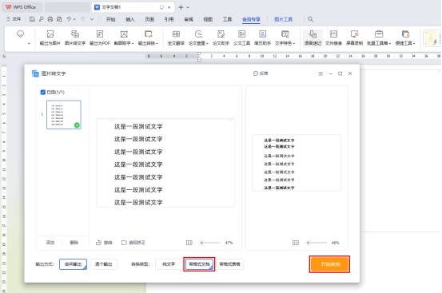Image resolution: width=442 pixels, height=293 pixels.
Task: Click the 反馈 feedback icon in the dialog
Action: coord(256,73)
